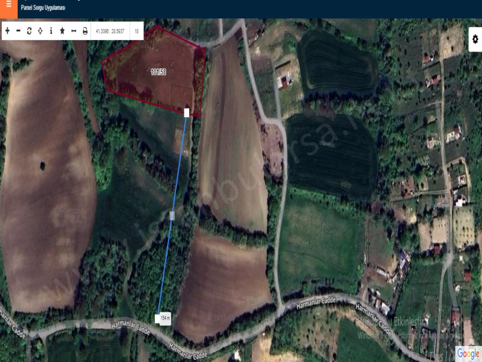The height and width of the screenshot is (362, 482).
Task: Click the print map icon
Action: (x=85, y=31)
